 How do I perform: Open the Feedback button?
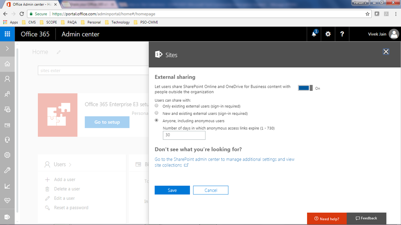[x=366, y=218]
